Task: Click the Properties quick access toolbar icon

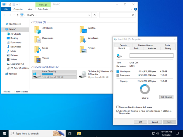Action: pos(10,4)
